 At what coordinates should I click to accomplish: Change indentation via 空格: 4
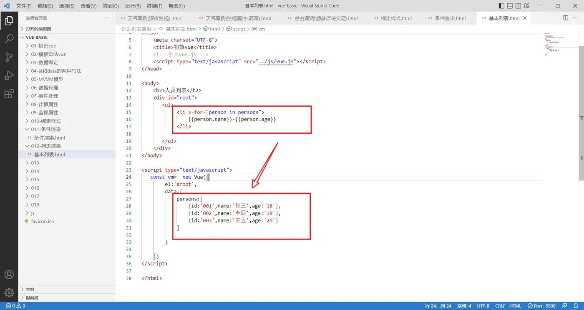[464, 306]
